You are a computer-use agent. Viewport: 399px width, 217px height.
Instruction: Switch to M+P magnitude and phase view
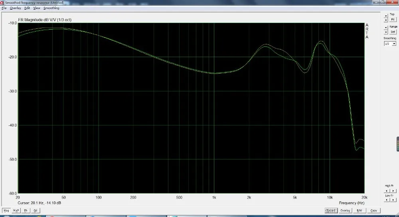pyautogui.click(x=16, y=211)
